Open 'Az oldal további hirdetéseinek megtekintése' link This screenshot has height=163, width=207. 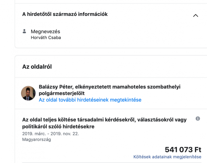[x=90, y=100]
